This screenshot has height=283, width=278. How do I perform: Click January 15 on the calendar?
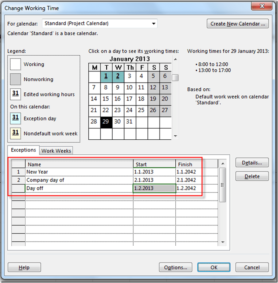click(106, 99)
